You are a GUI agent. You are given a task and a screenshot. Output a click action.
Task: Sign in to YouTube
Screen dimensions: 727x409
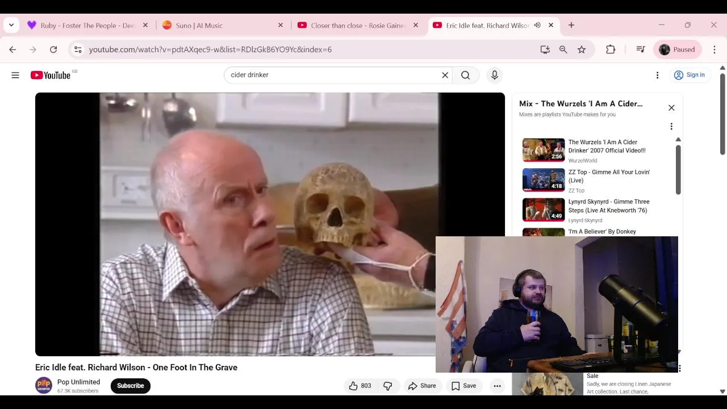pyautogui.click(x=689, y=75)
